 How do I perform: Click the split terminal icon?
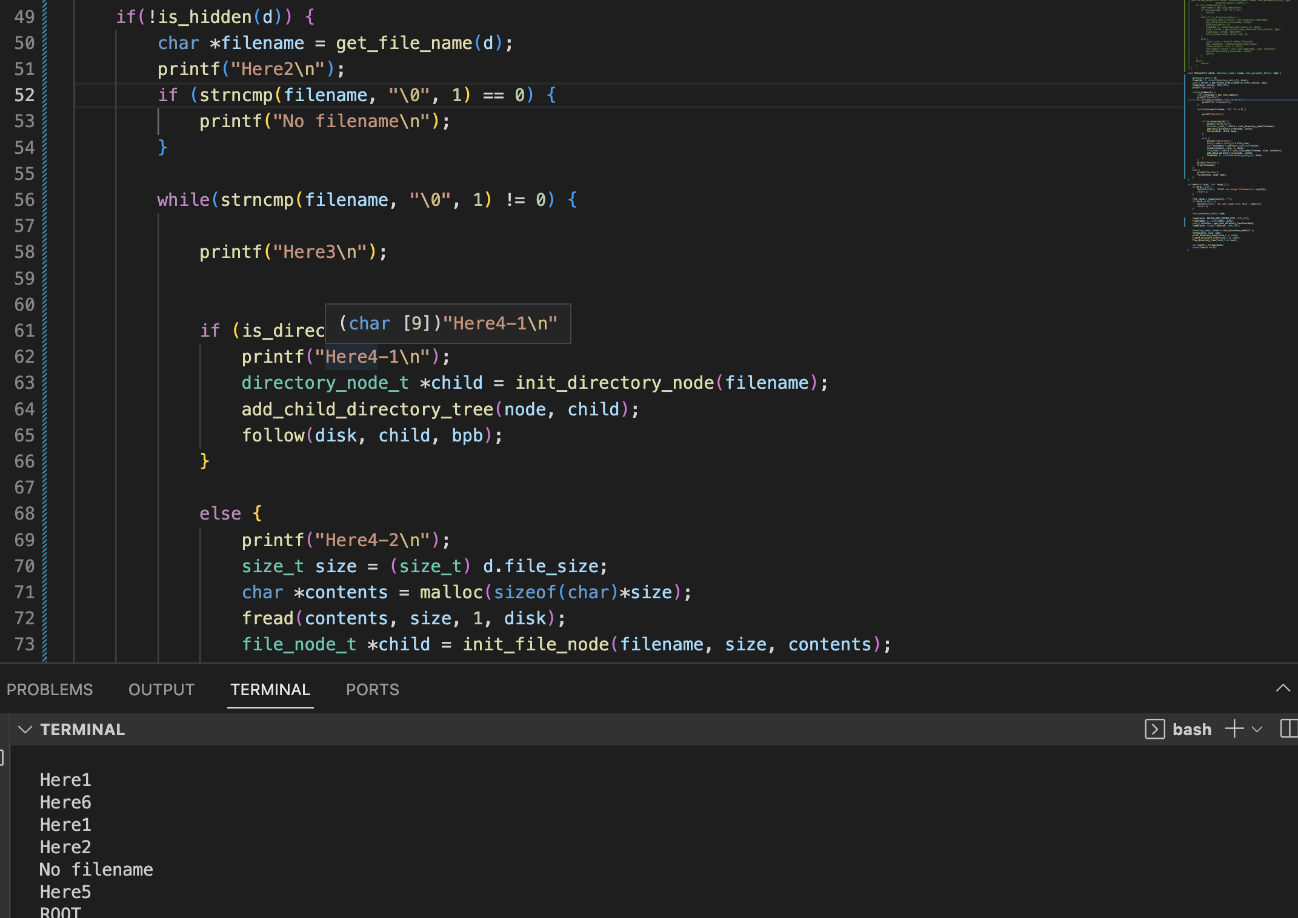coord(1289,729)
